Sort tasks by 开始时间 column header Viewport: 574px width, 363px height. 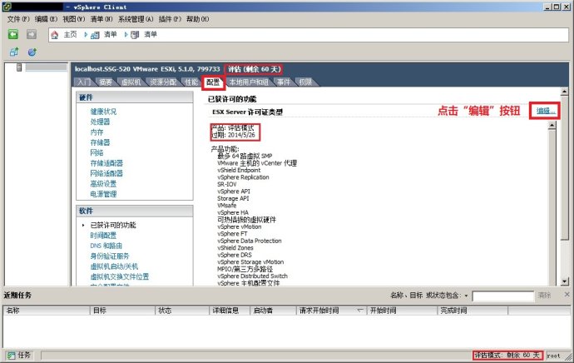point(403,311)
